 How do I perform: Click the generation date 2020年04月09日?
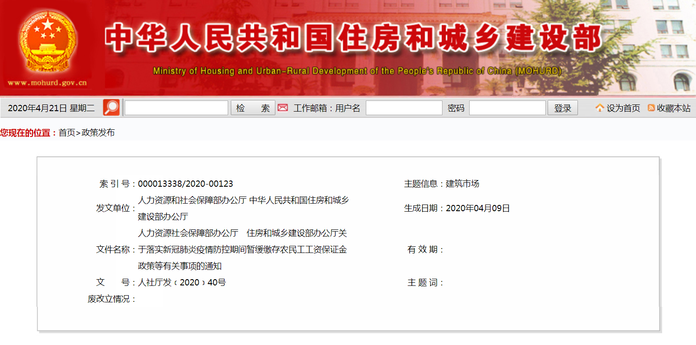(x=478, y=208)
